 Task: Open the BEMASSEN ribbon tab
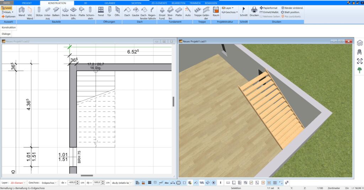coord(211,3)
